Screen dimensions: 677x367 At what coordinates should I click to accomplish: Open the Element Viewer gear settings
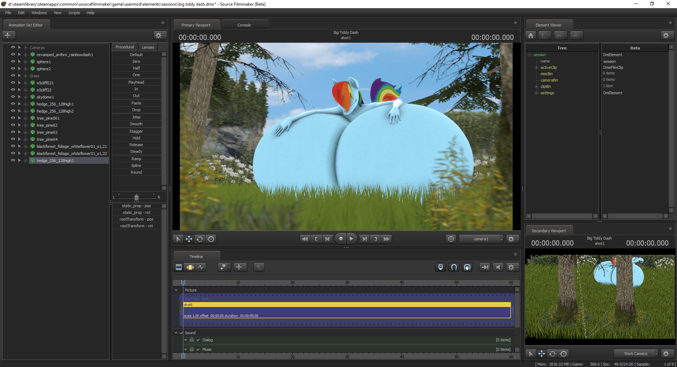[667, 35]
